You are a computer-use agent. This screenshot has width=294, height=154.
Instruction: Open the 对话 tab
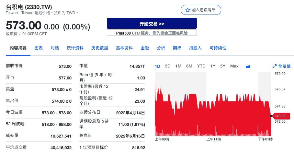55,48
